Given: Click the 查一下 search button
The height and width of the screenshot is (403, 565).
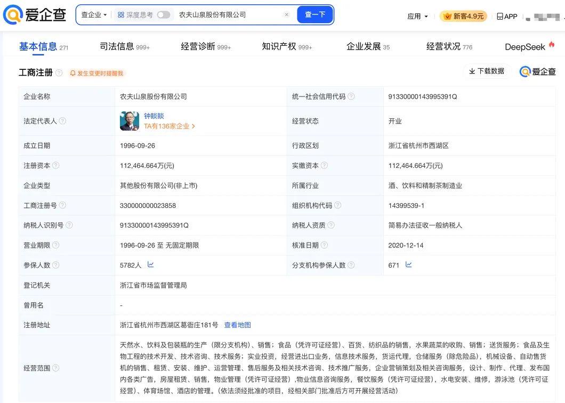Looking at the screenshot, I should [x=315, y=15].
